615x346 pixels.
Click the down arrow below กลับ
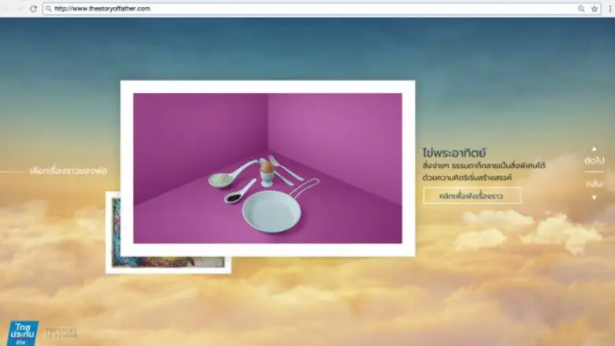(x=594, y=197)
